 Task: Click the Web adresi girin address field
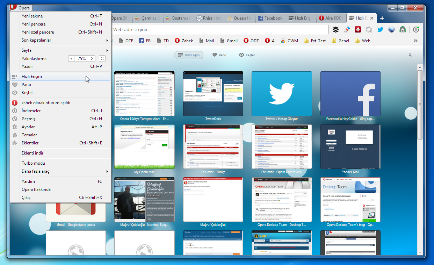[x=220, y=30]
